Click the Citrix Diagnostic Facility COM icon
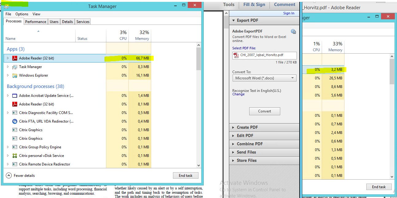The image size is (397, 198). (14, 113)
